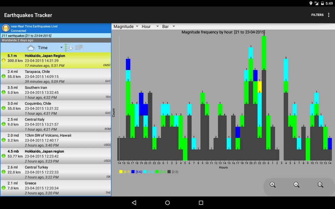335x209 pixels.
Task: Tap the 3G signal icon in status bar
Action: (317, 3)
